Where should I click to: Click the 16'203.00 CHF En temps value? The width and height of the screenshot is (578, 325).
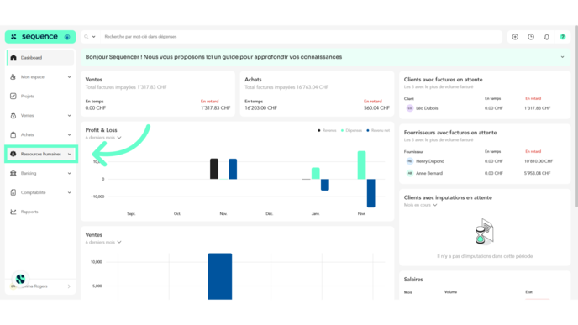coord(260,108)
